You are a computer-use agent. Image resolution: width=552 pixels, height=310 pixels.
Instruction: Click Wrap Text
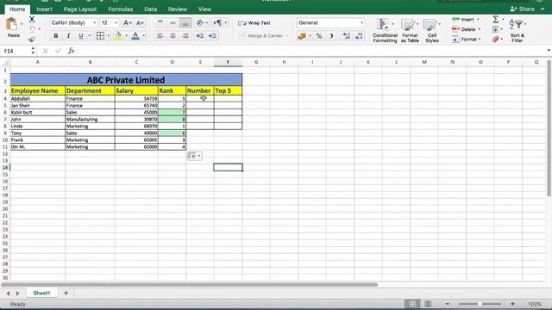pos(254,23)
